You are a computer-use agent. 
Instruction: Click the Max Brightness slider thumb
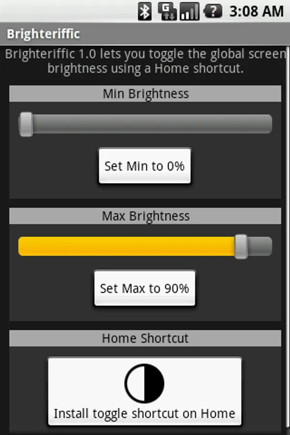coord(241,246)
